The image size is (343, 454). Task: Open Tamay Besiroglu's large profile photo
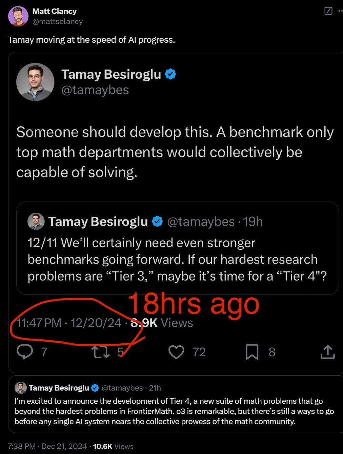click(35, 82)
